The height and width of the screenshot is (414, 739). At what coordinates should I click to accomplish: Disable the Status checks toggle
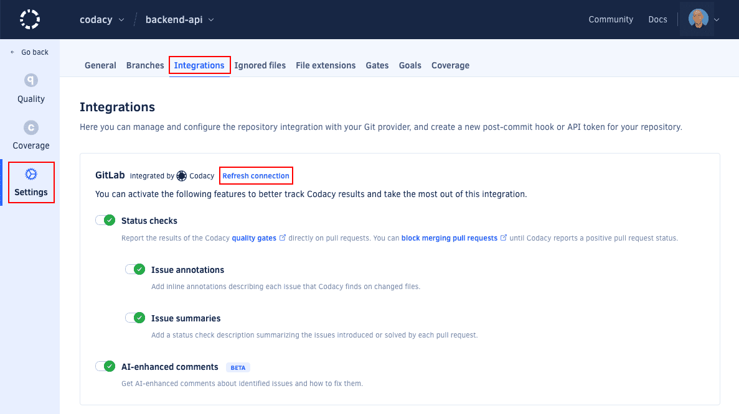105,220
